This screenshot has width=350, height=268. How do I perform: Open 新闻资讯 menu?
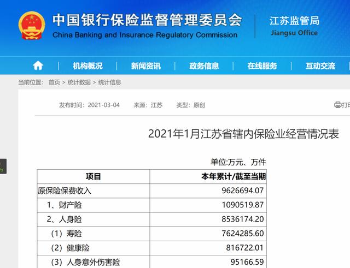pyautogui.click(x=146, y=66)
